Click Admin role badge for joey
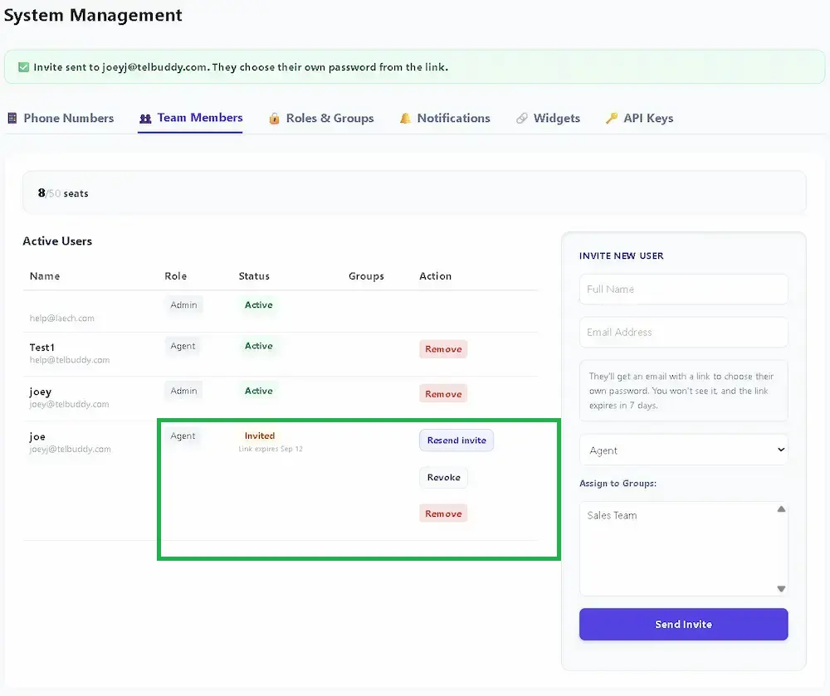Viewport: 830px width, 696px height. point(183,391)
